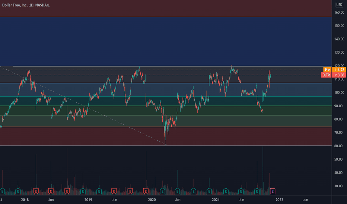
Task: Select the teal horizontal line near 97
Action: [x=166, y=96]
